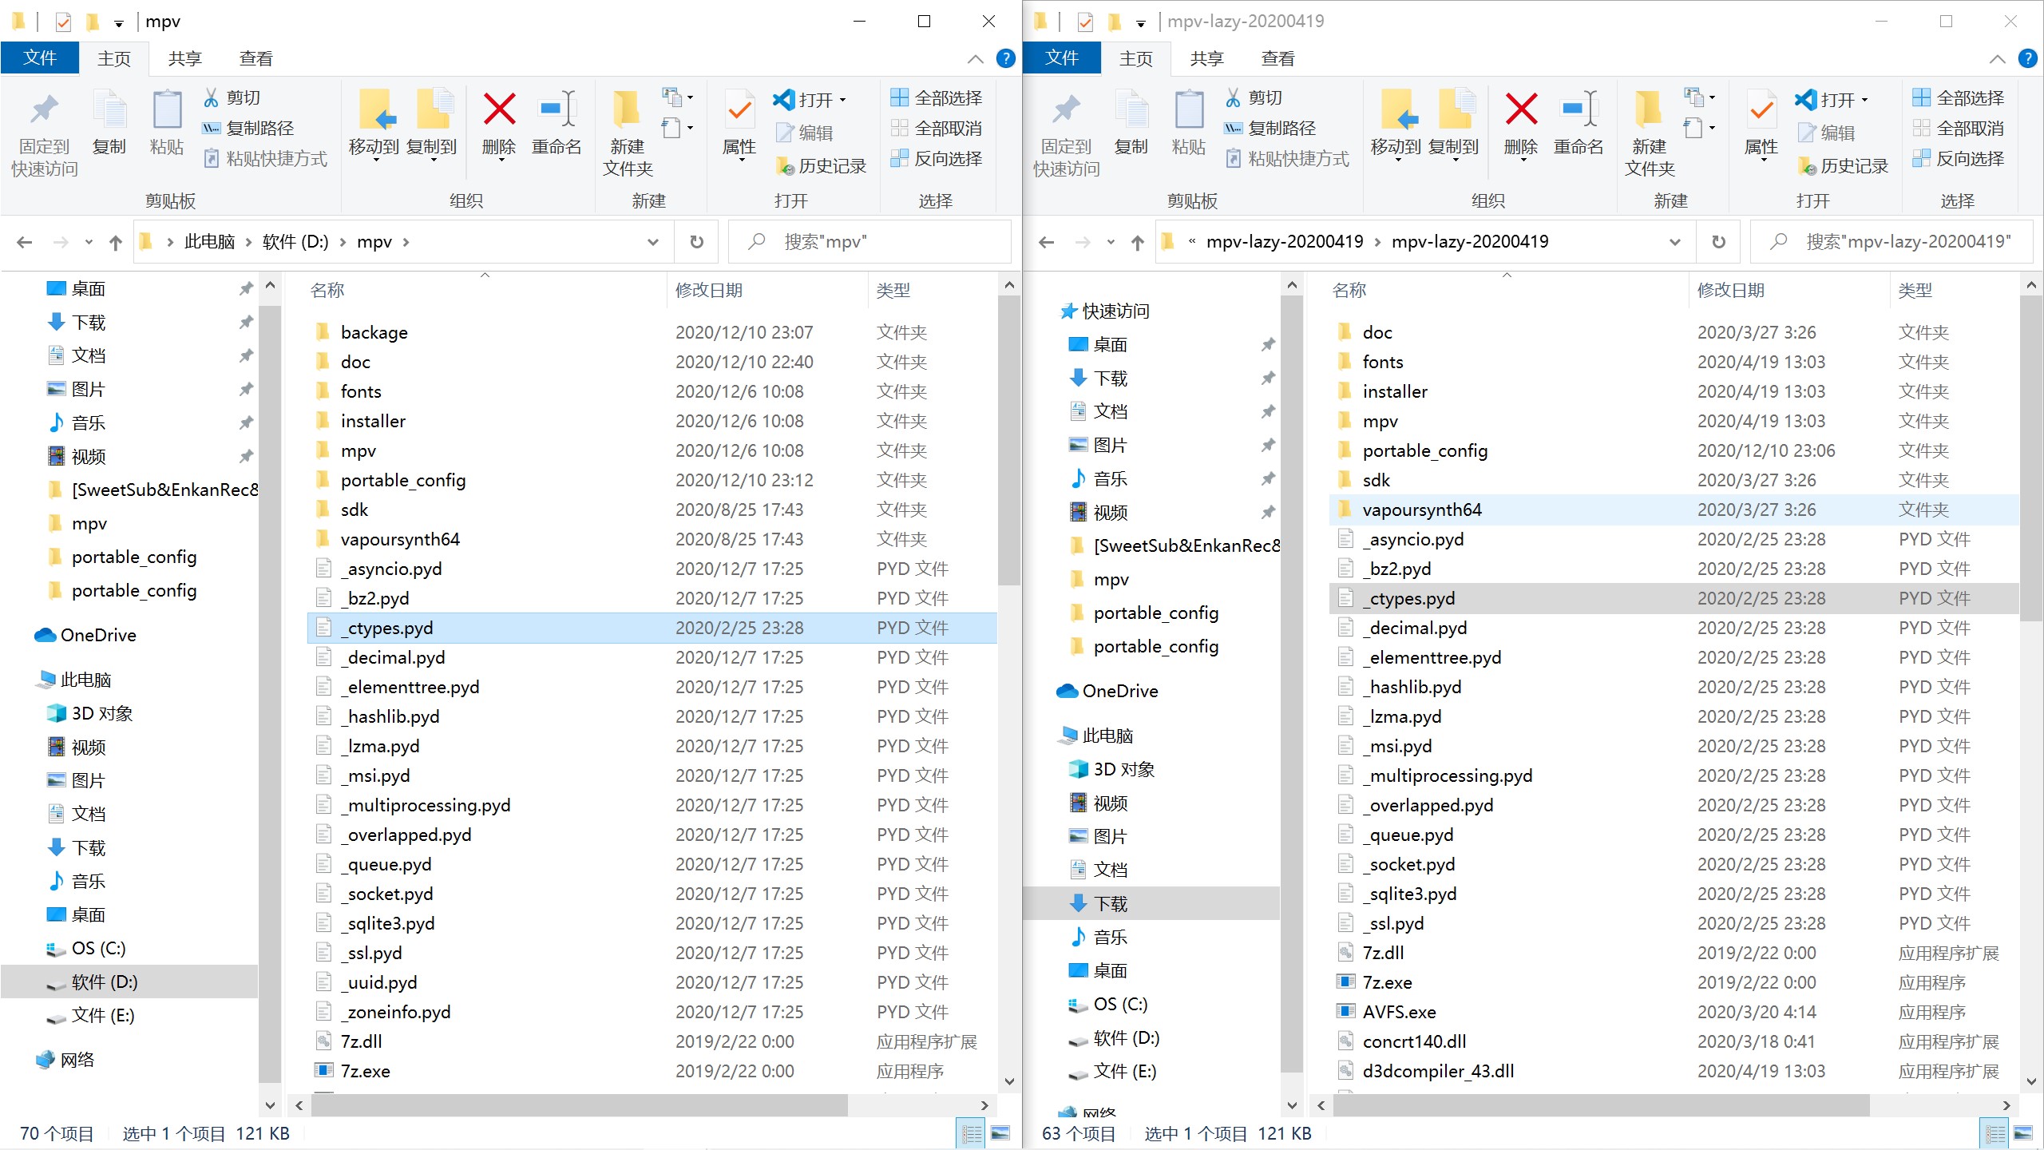Open recent locations dropdown in mpv window

pyautogui.click(x=89, y=242)
